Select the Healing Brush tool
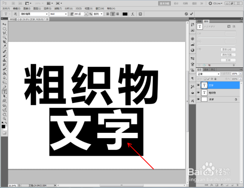The width and height of the screenshot is (244, 188). 4,51
